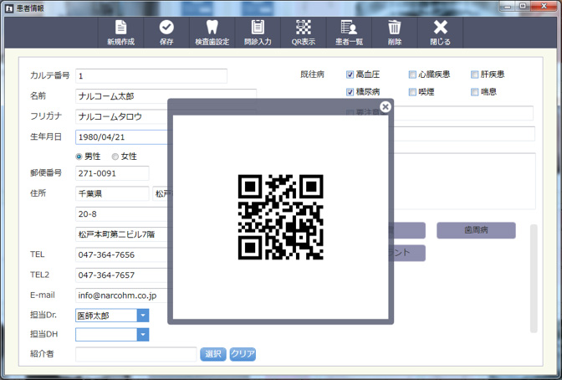Click the フリガナ input field
The width and height of the screenshot is (562, 380).
[x=121, y=116]
